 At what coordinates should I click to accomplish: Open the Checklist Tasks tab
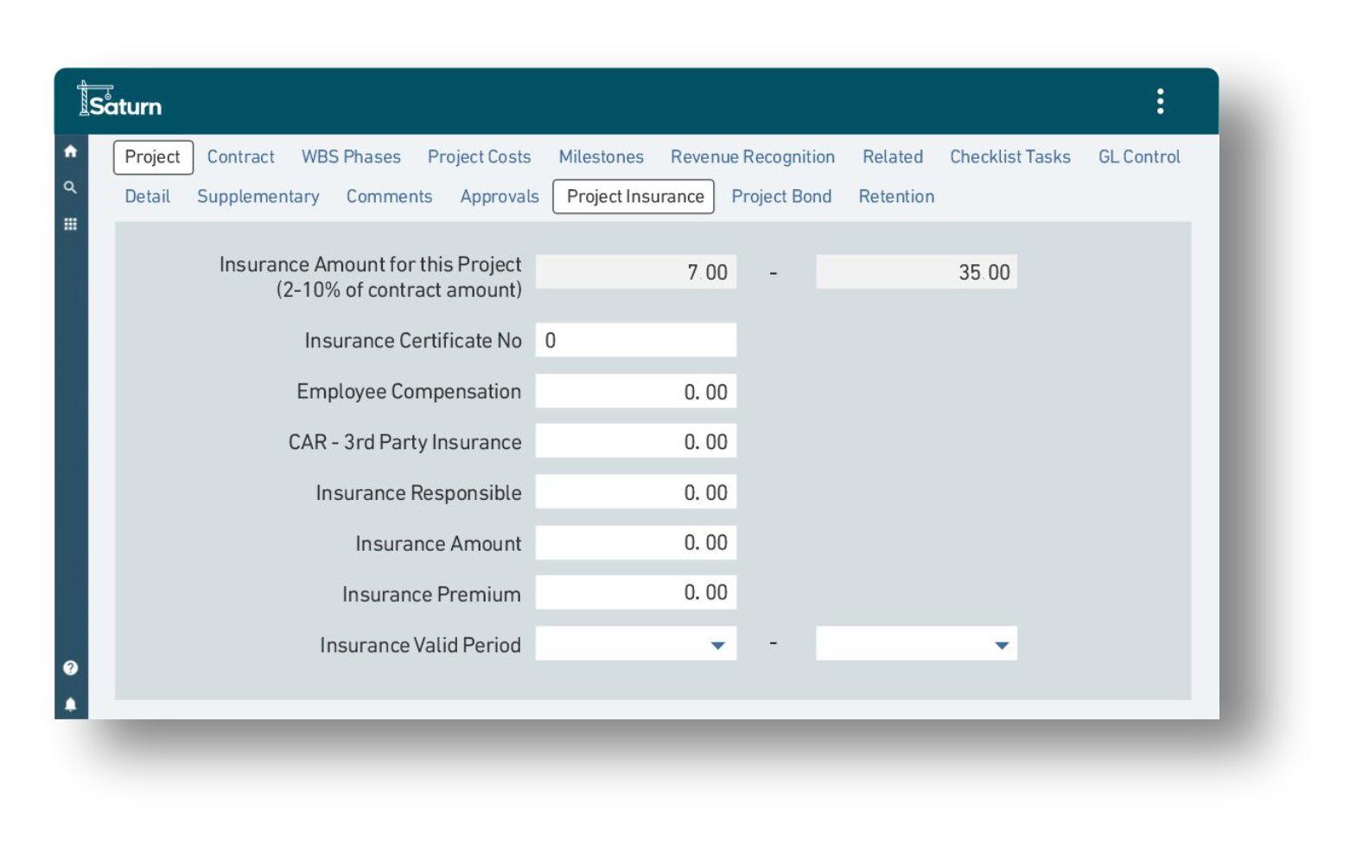pyautogui.click(x=1009, y=157)
